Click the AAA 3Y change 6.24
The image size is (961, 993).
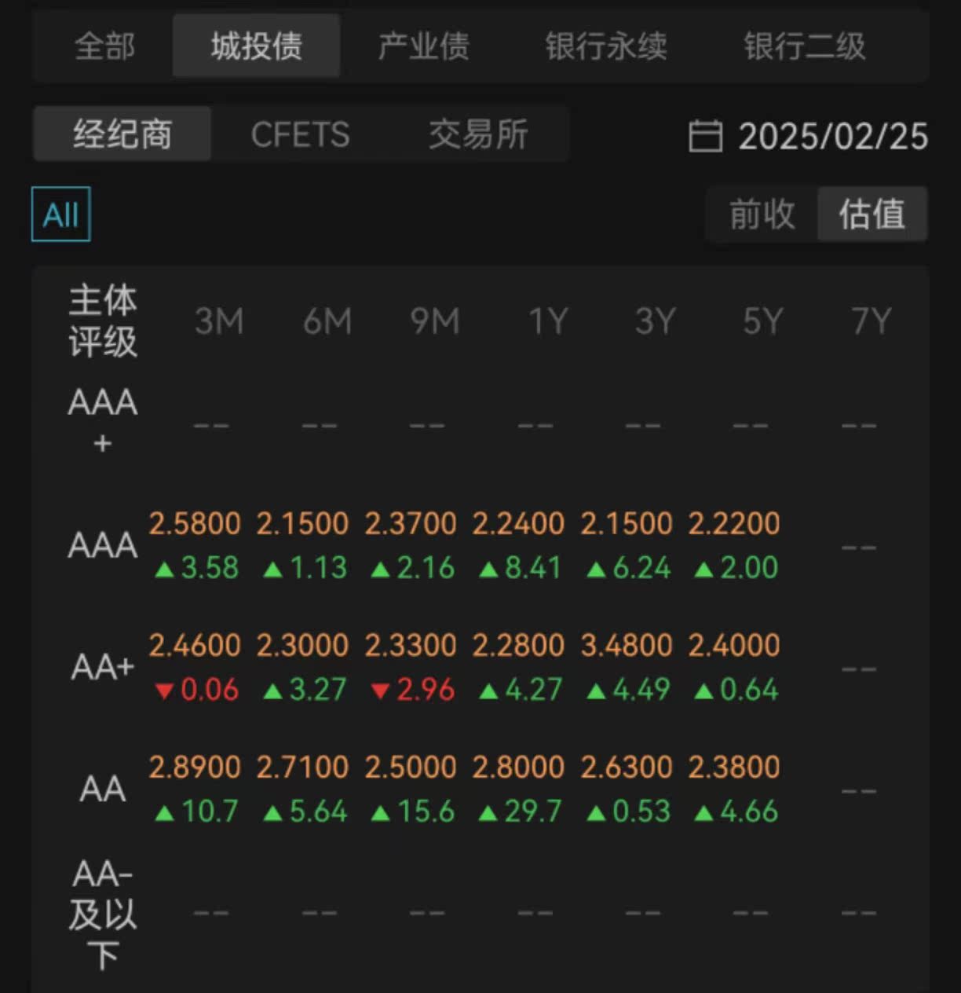(629, 568)
